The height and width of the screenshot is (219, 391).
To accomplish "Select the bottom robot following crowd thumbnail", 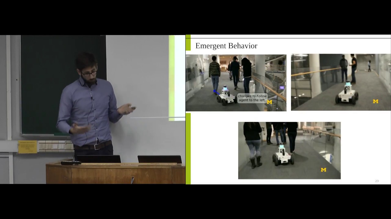I will coord(289,150).
